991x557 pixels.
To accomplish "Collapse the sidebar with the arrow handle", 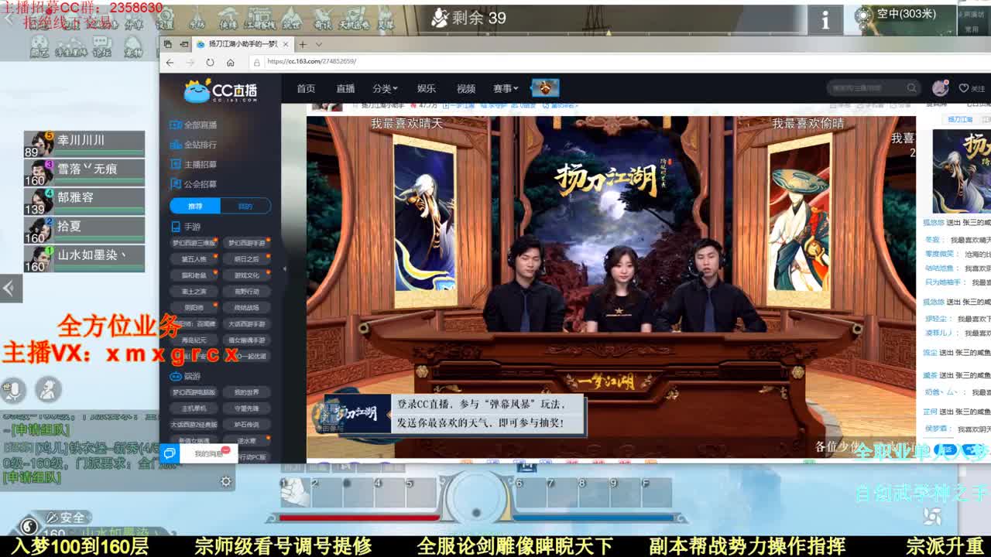I will [284, 269].
